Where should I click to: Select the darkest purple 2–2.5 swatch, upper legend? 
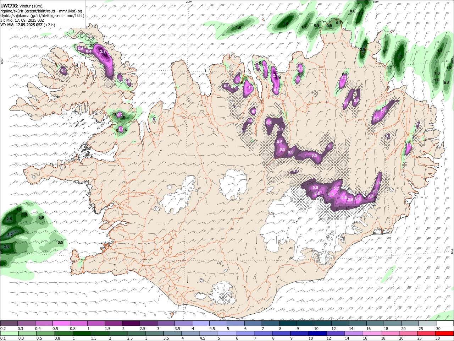tap(131, 323)
